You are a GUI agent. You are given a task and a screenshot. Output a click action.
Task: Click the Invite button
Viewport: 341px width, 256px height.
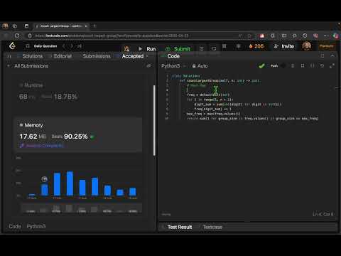coord(283,46)
